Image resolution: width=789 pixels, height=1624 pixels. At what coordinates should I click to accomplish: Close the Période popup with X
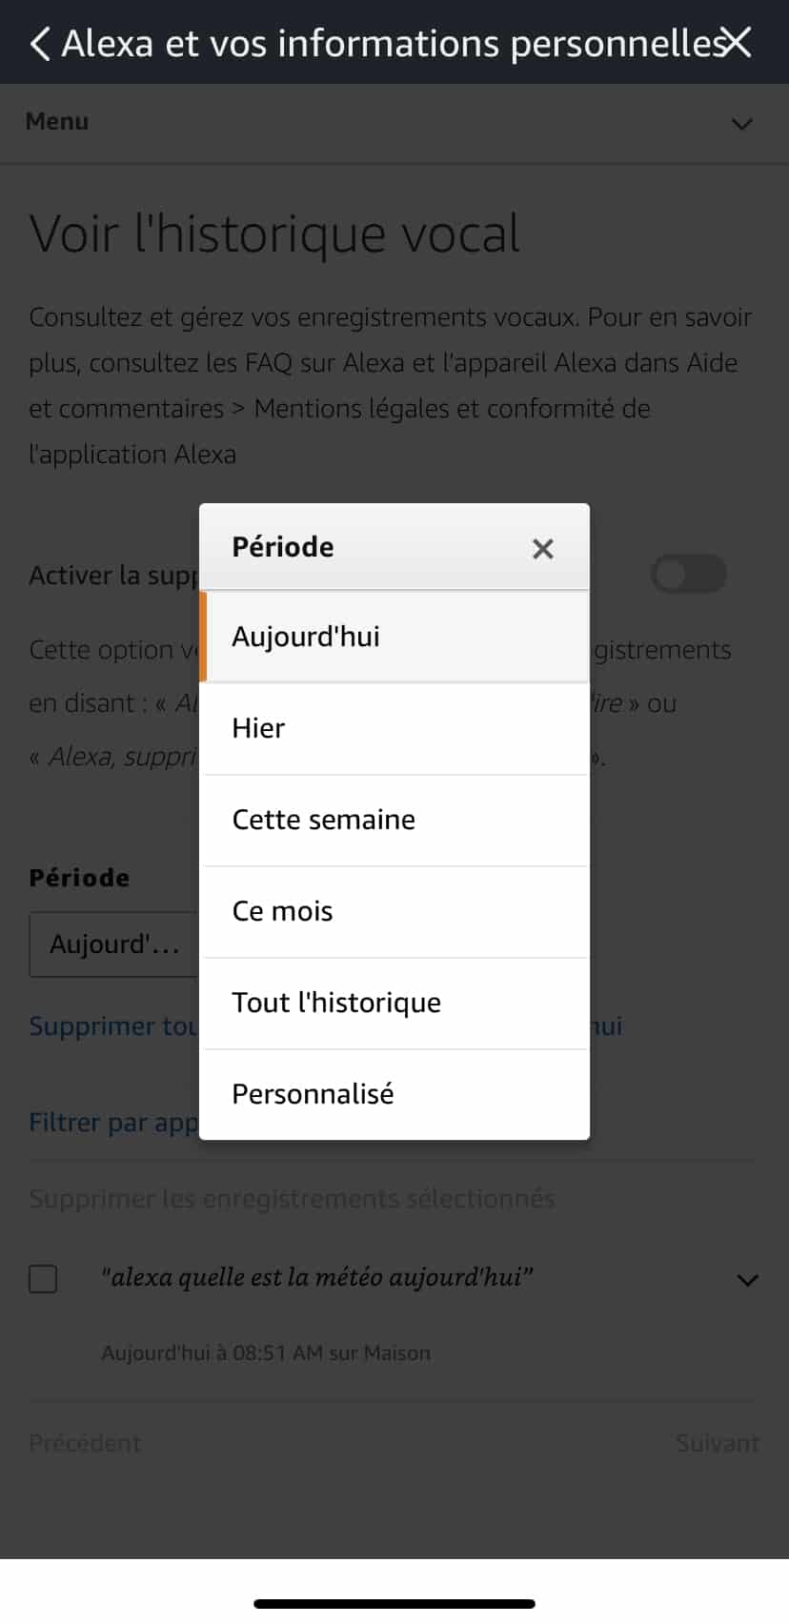click(543, 549)
